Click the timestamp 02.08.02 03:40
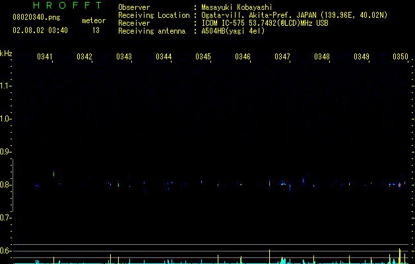The width and height of the screenshot is (415, 264). [x=40, y=30]
